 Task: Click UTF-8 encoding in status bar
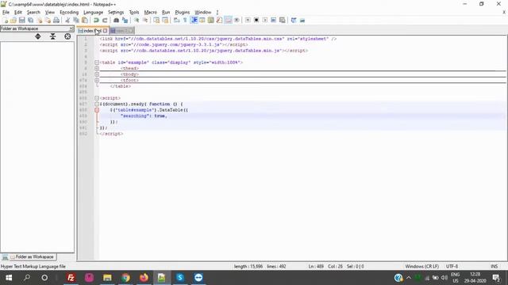click(452, 266)
